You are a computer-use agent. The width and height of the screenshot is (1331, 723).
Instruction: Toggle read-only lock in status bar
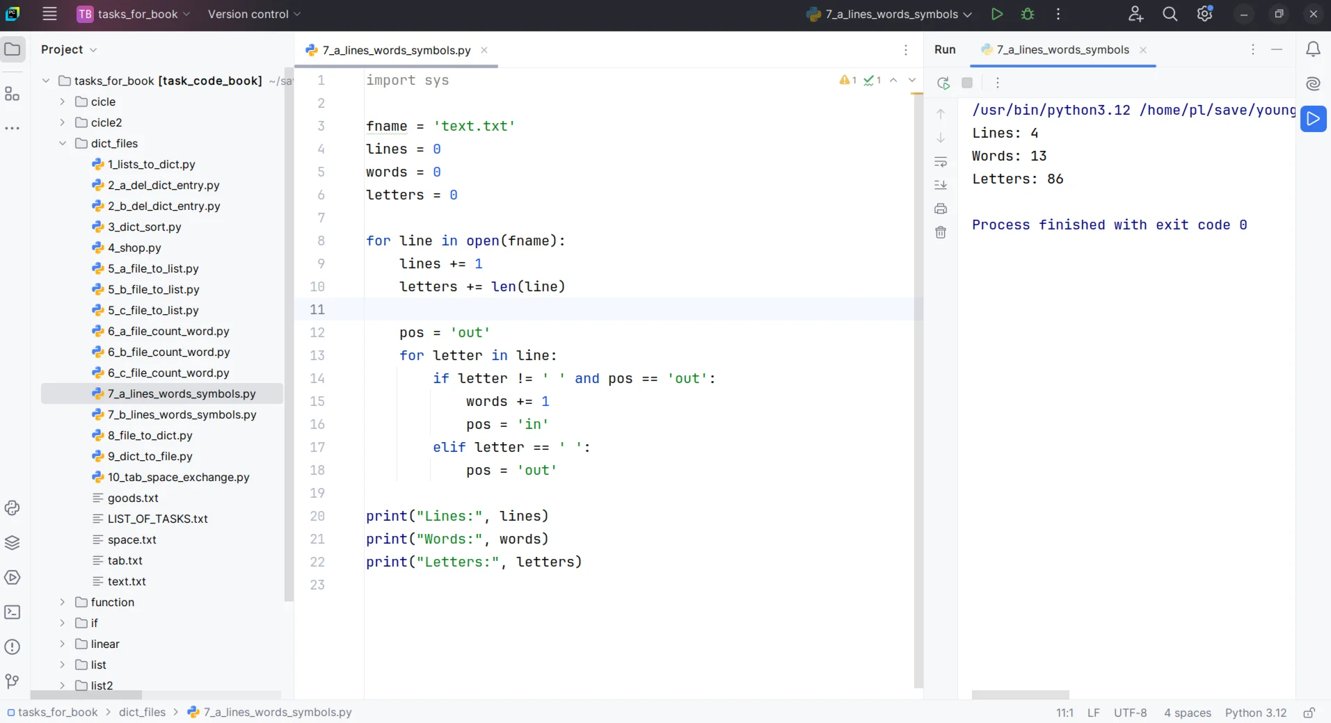coord(1309,713)
